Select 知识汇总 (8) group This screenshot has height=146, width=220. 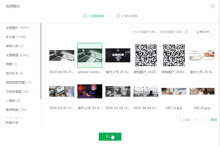(14, 74)
